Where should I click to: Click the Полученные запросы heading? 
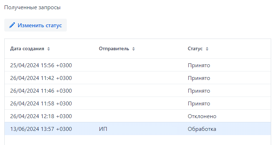tap(32, 7)
